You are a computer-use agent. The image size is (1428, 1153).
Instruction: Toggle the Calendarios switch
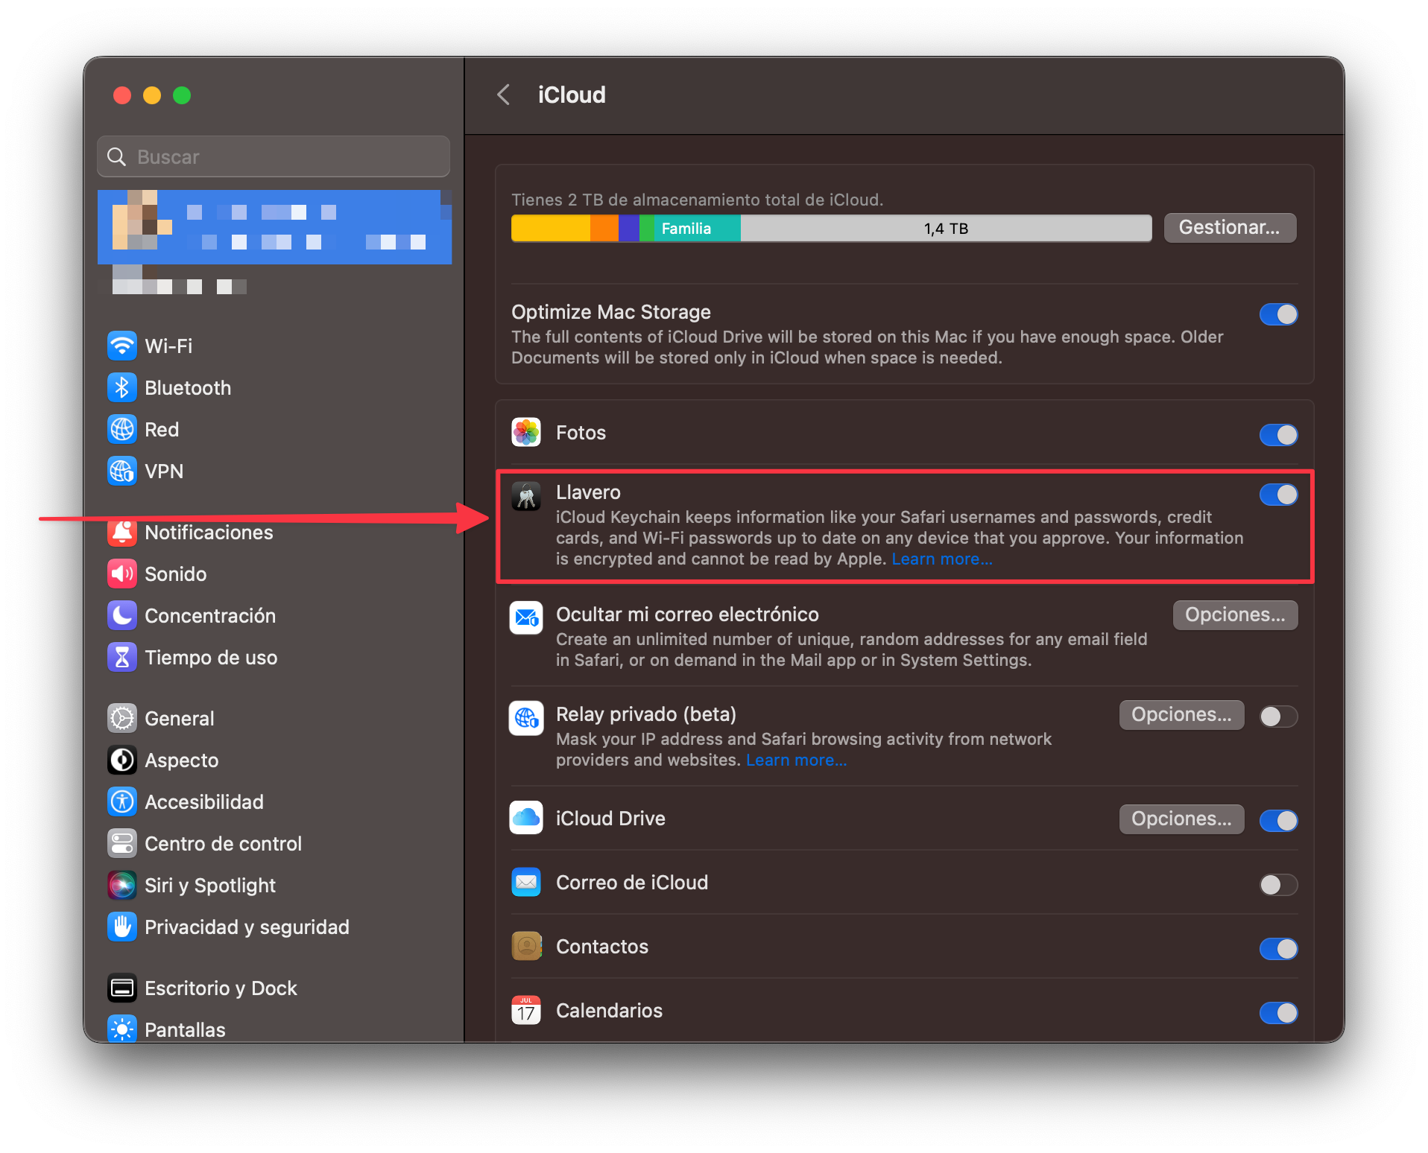(x=1278, y=1013)
